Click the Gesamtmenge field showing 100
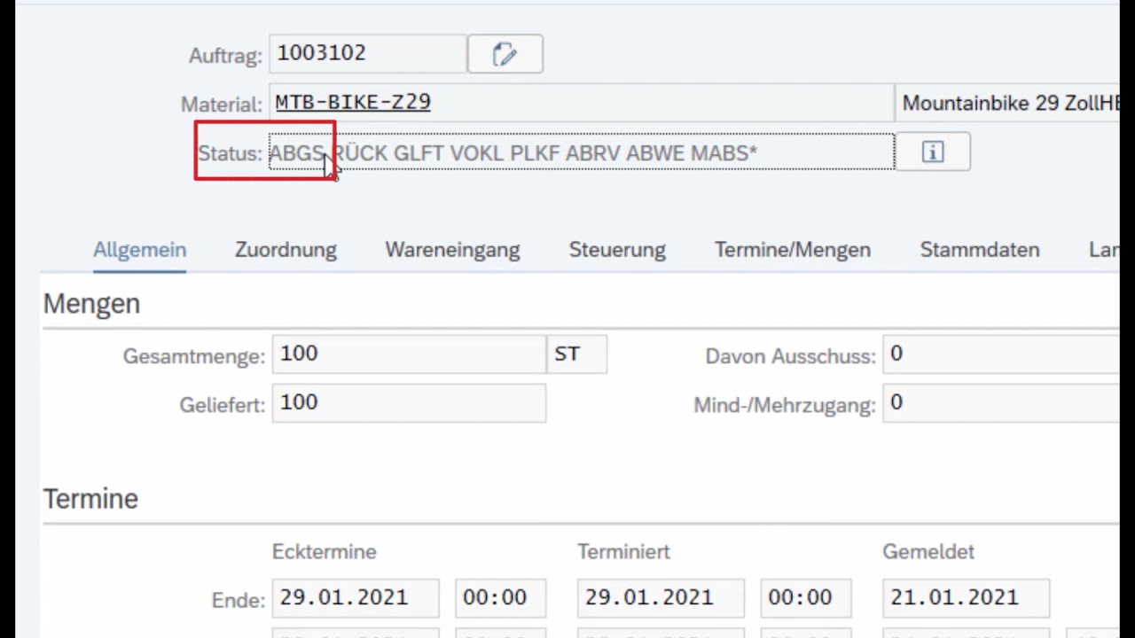Image resolution: width=1135 pixels, height=638 pixels. pyautogui.click(x=409, y=354)
